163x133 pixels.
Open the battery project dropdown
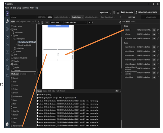(14, 17)
